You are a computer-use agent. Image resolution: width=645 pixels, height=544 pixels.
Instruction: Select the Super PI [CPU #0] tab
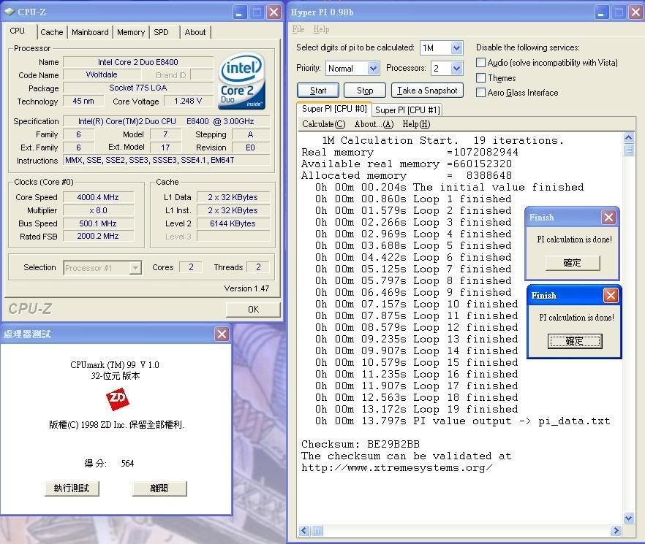pyautogui.click(x=334, y=109)
